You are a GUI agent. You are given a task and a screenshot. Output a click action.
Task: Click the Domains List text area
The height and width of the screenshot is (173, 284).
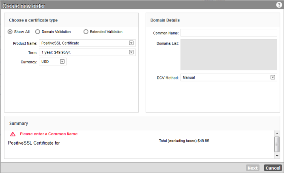228,55
